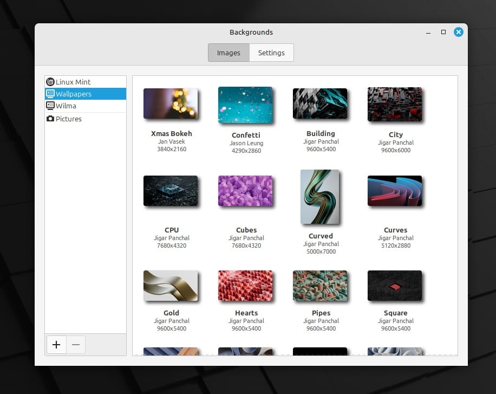Pick the Pipes wallpaper by Jigar Panchal

(x=320, y=286)
